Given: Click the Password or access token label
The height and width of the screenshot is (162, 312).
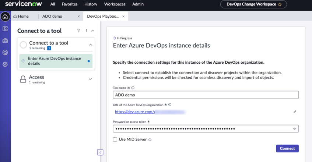Looking at the screenshot, I should 130,121.
